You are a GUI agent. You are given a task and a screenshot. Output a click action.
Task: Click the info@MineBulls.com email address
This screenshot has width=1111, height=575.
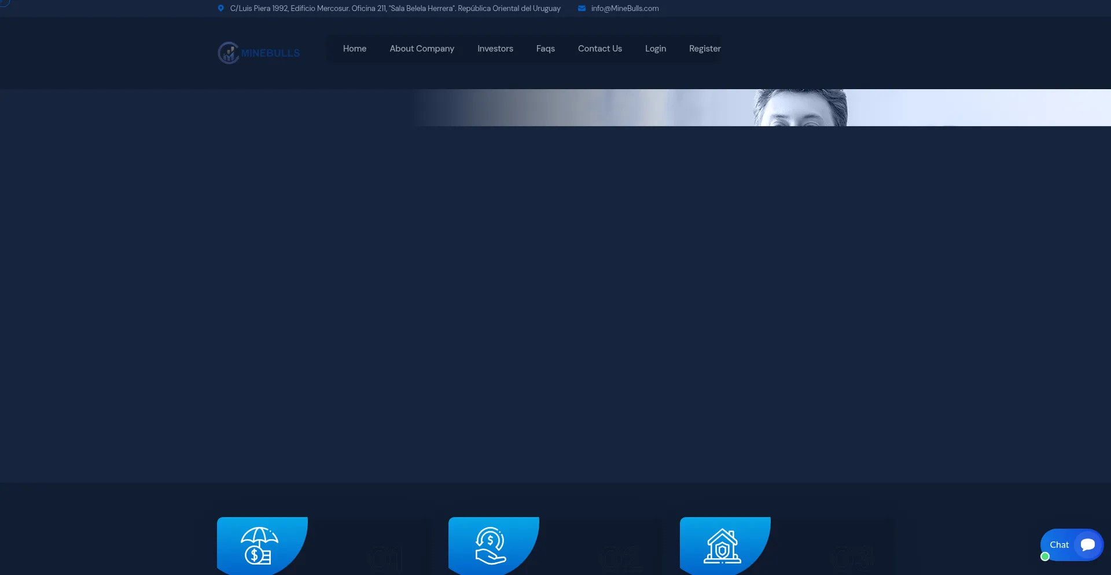[624, 8]
